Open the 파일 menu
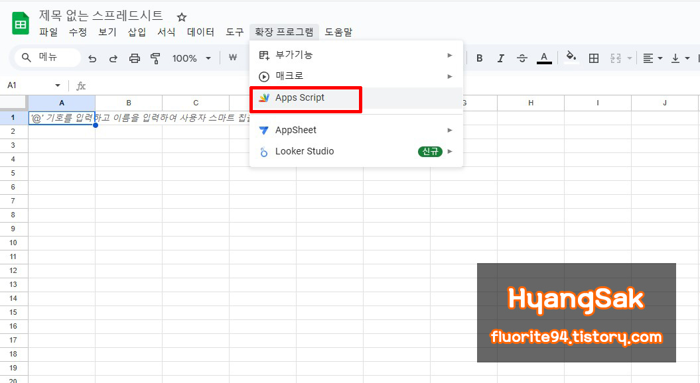 click(x=48, y=32)
